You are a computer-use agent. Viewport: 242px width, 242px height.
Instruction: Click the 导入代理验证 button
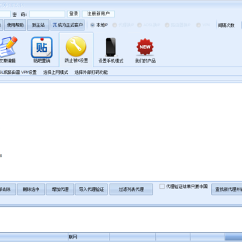91,190
